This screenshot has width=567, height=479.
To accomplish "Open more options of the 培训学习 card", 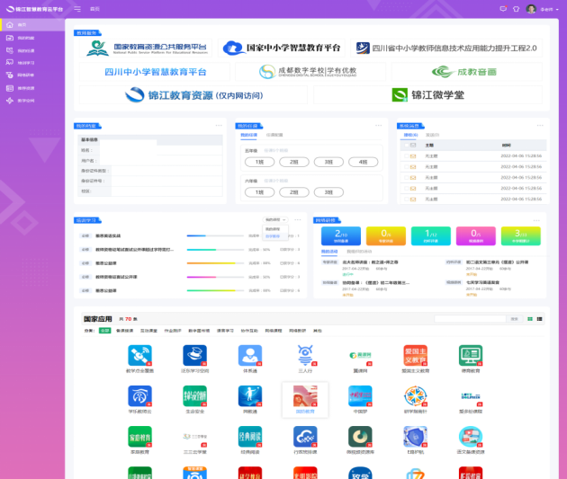I will coord(298,220).
